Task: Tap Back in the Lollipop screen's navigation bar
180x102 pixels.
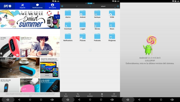Action: [x=139, y=100]
